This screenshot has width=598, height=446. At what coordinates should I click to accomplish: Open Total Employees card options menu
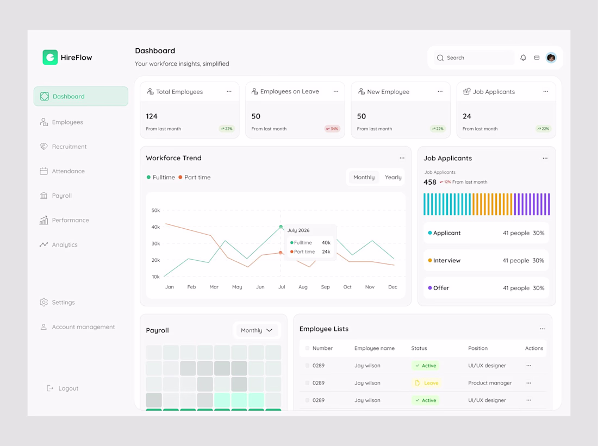point(229,91)
